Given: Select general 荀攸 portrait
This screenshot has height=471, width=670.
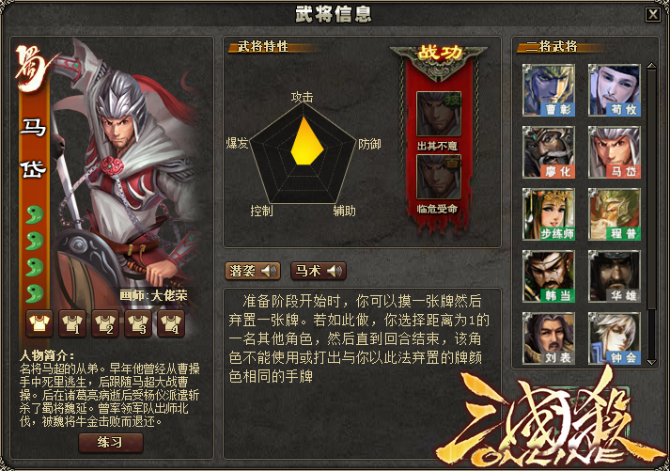Looking at the screenshot, I should pyautogui.click(x=615, y=90).
